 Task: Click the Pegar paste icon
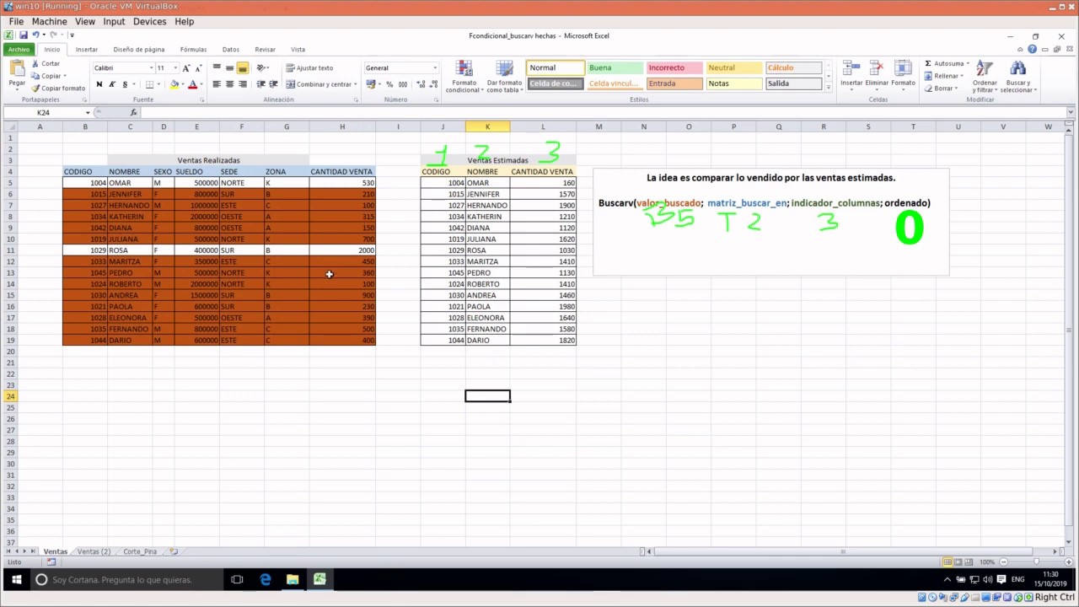pos(17,69)
